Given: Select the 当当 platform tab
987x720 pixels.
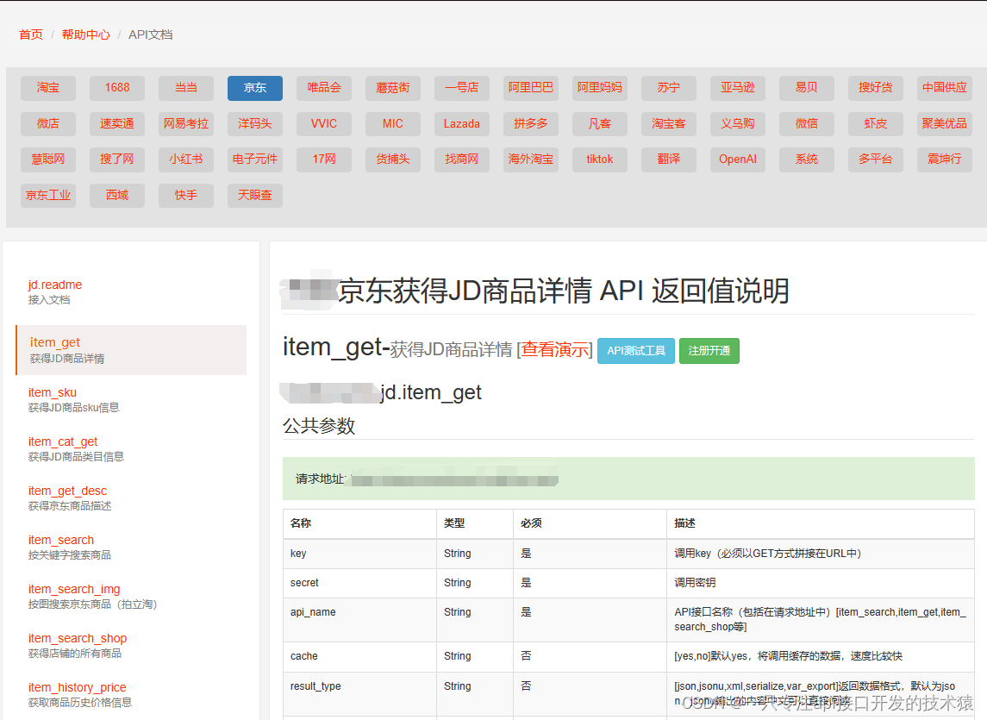Looking at the screenshot, I should click(x=185, y=88).
